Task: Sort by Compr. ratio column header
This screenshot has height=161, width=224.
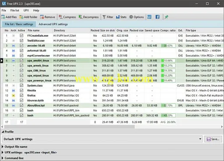Action: (x=168, y=31)
